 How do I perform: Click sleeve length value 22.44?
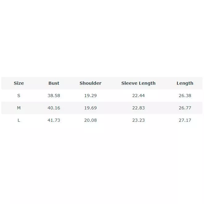[138, 96]
